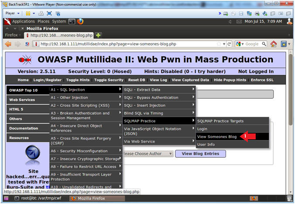Open the Login/Register link
Image resolution: width=295 pixels, height=204 pixels.
48,80
